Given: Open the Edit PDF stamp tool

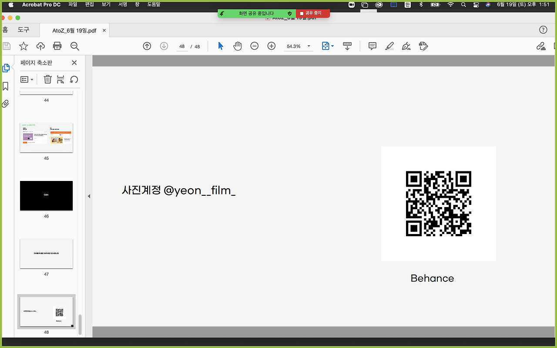Looking at the screenshot, I should pos(423,46).
